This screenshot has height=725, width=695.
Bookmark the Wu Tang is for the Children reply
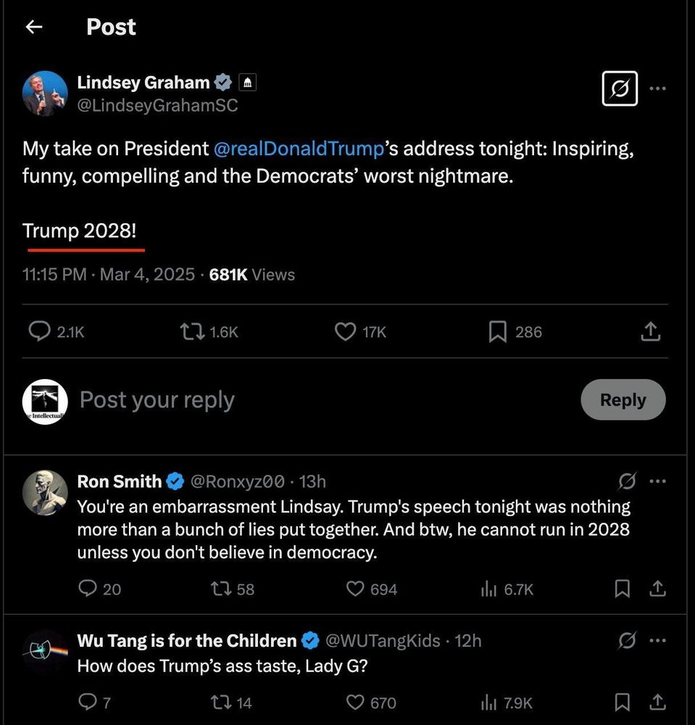(622, 703)
